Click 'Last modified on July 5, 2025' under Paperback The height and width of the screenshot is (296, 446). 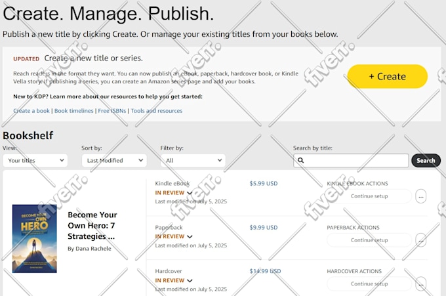point(191,245)
